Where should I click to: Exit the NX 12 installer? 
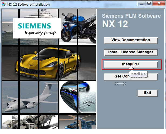pos(148,93)
